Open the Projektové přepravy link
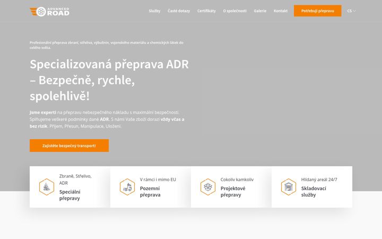Screen dimensions: 382x239 coord(233,192)
